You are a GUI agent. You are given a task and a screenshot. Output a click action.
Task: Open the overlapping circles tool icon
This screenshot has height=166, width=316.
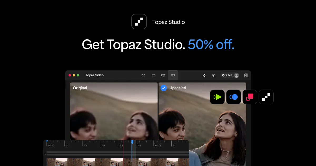[x=204, y=75]
